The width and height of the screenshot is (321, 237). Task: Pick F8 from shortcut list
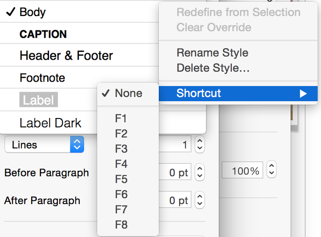pos(121,225)
